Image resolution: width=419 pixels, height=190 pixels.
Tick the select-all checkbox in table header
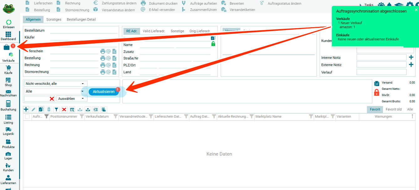coord(27,116)
